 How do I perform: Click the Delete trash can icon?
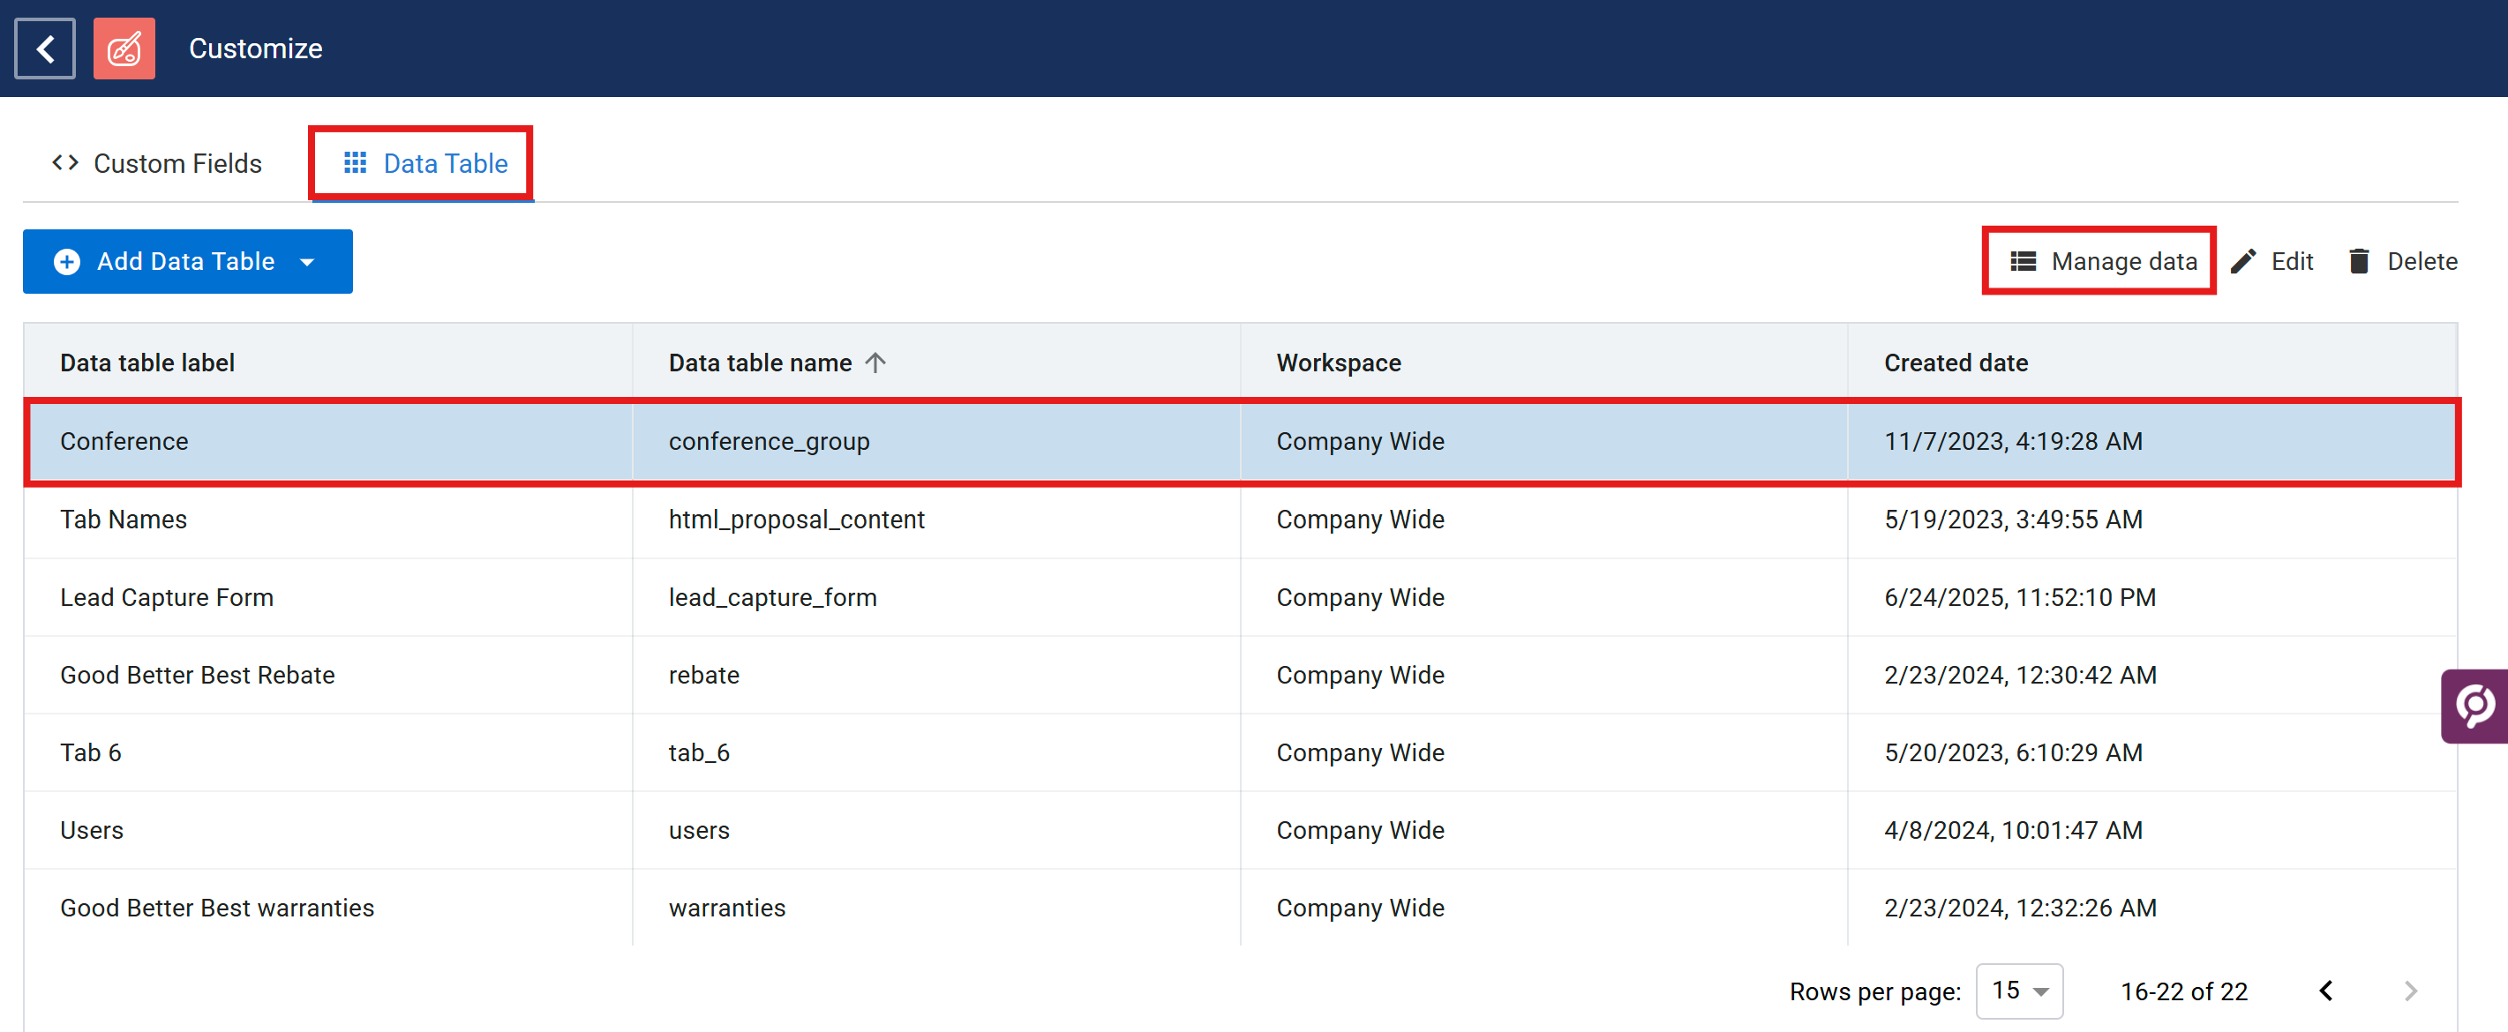click(2359, 261)
